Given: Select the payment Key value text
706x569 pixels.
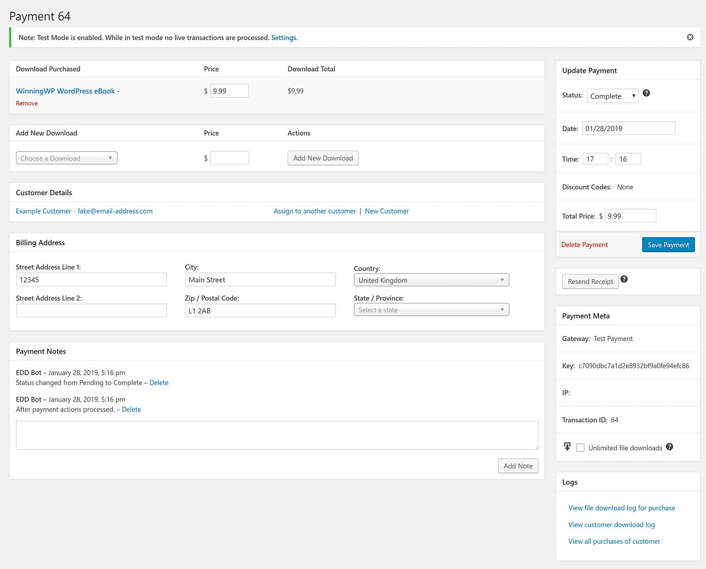Looking at the screenshot, I should click(x=634, y=366).
